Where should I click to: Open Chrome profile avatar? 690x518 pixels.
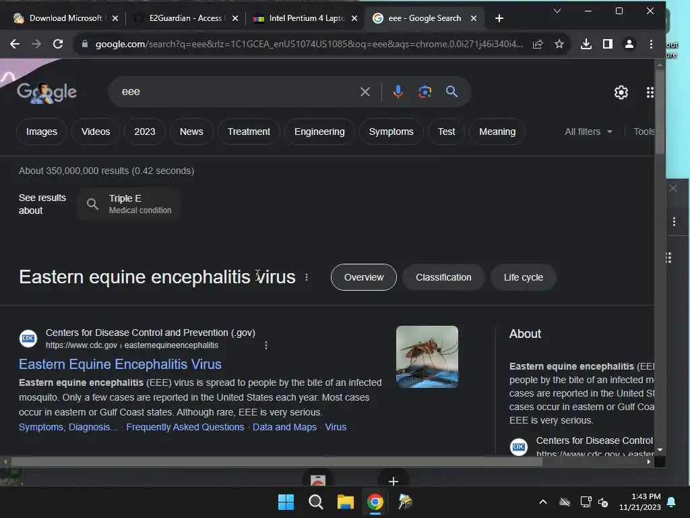point(629,44)
